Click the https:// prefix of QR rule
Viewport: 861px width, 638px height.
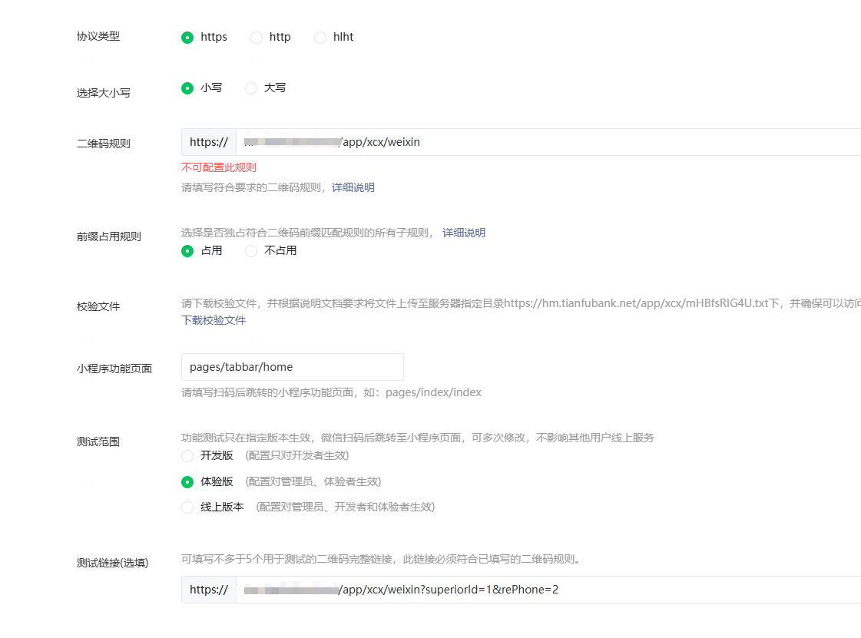point(209,142)
